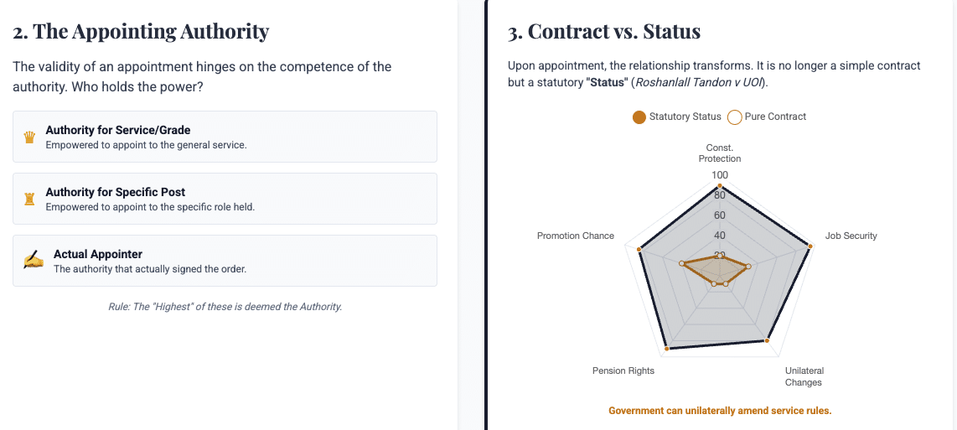957x430 pixels.
Task: Click the Promotion Chance axis label
Action: [576, 236]
